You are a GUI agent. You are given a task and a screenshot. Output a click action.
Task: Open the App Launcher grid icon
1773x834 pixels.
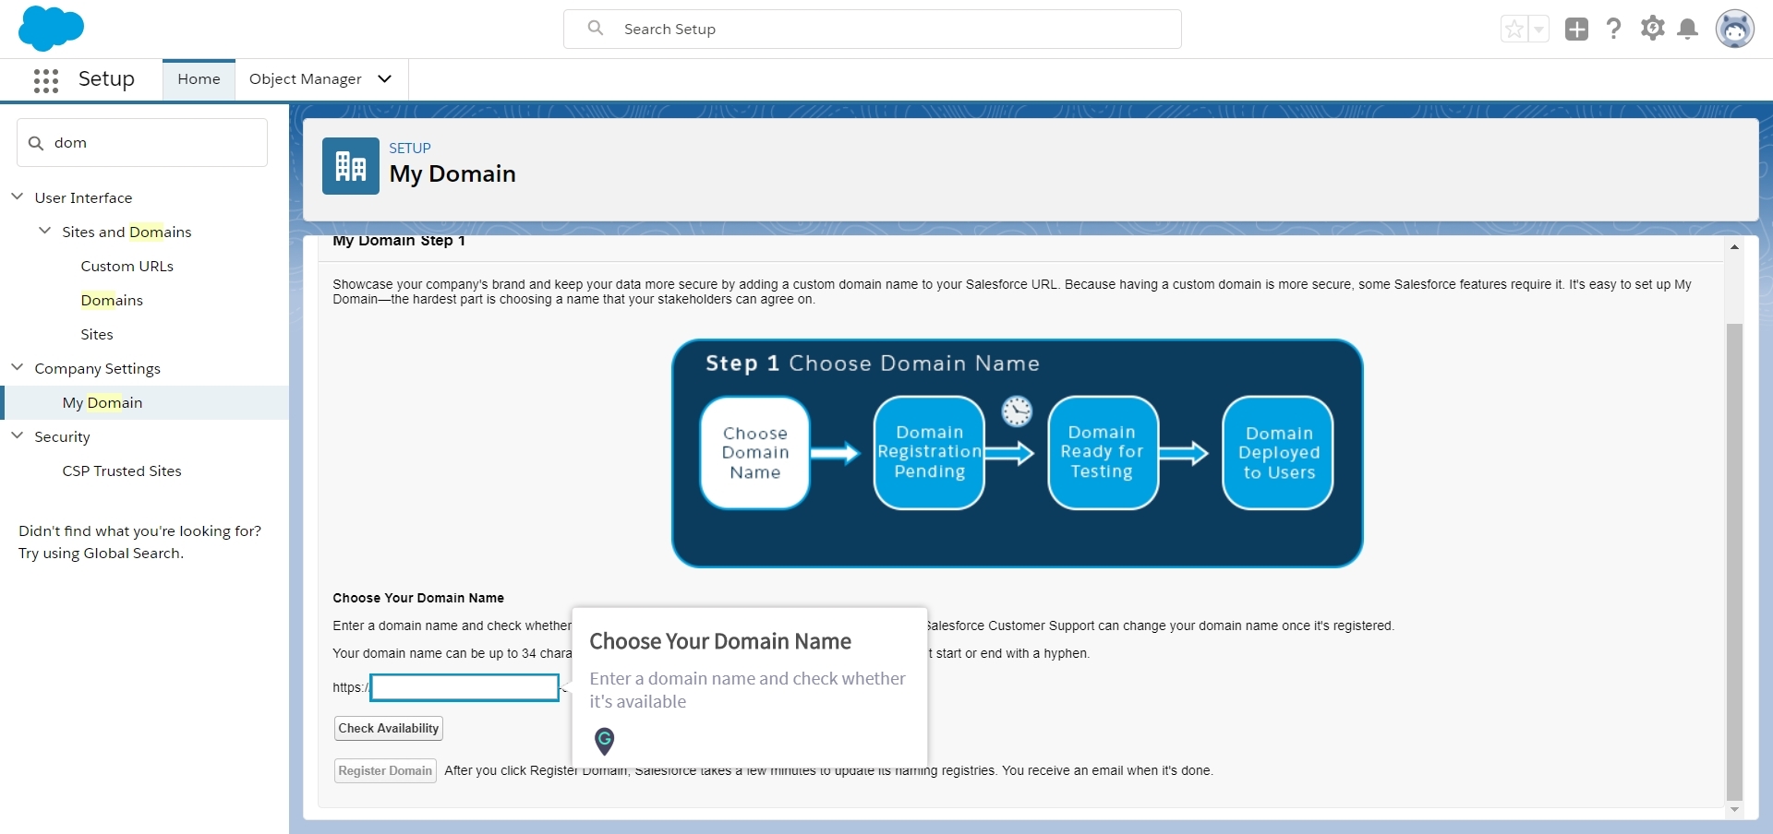tap(46, 80)
